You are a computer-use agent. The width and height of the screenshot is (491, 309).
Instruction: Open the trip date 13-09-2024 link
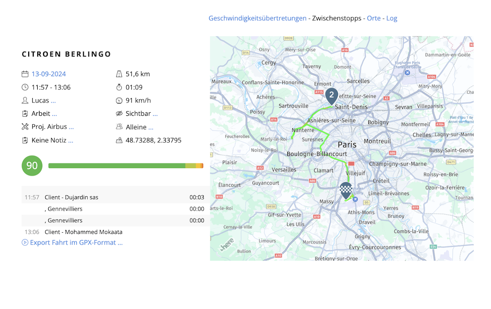[x=49, y=74]
